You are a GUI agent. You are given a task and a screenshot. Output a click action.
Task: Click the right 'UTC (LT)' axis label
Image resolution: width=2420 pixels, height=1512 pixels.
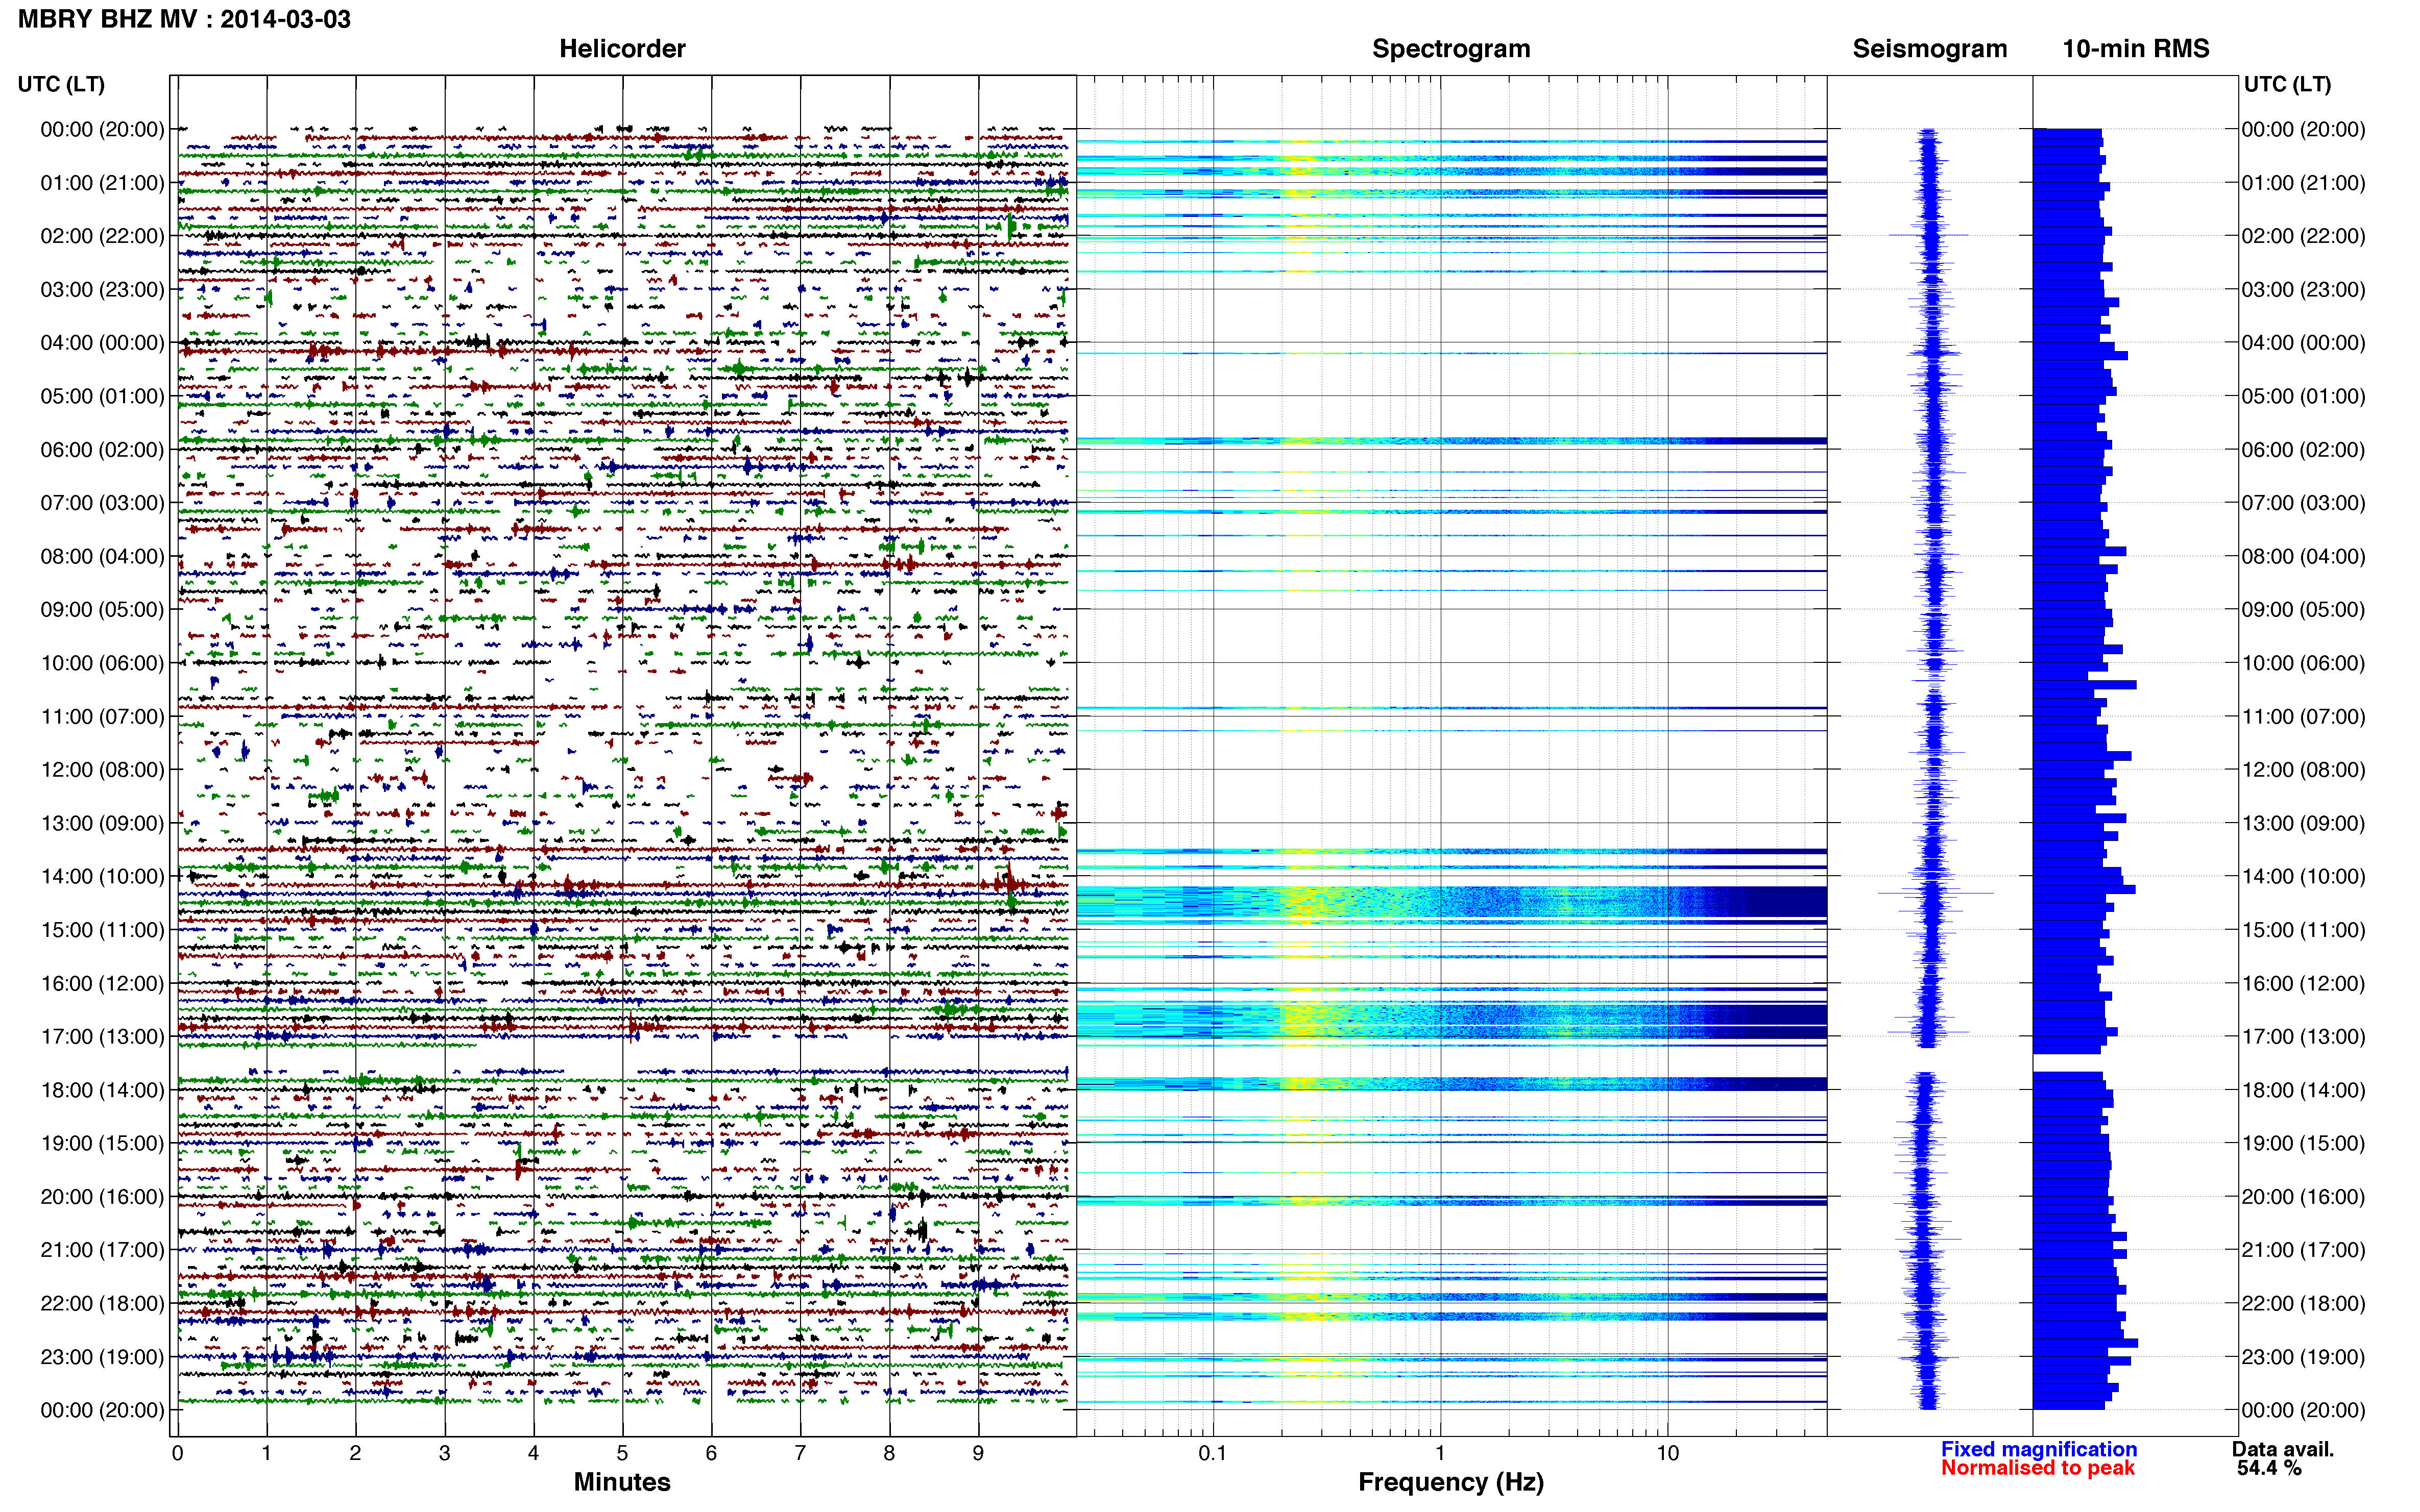click(2287, 84)
